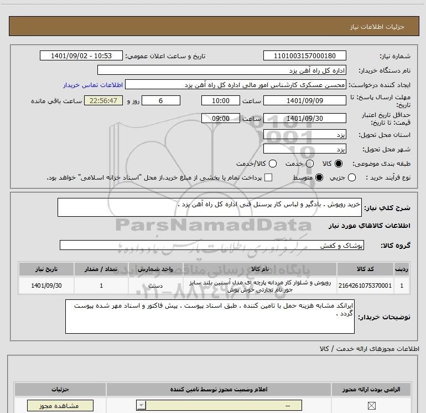Click the announcement date field 1401/09/02 - 10:53

(81, 55)
